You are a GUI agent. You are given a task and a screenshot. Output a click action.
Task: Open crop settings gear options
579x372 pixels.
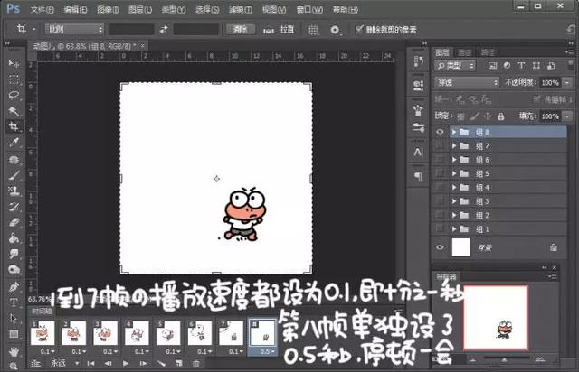pyautogui.click(x=335, y=30)
